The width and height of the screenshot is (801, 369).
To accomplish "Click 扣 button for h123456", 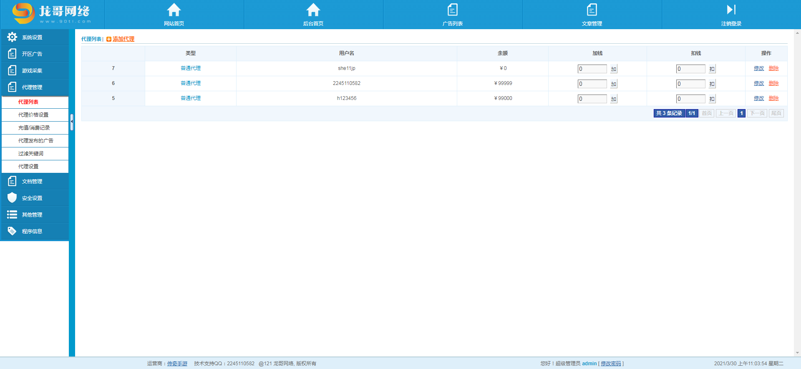I will (x=712, y=99).
